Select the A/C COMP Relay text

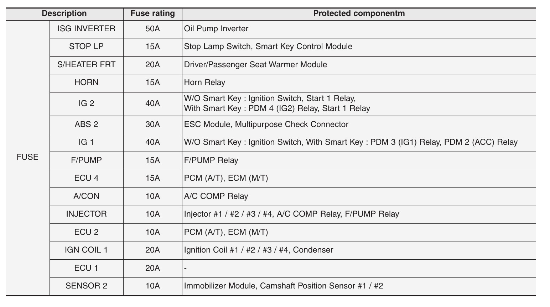point(216,196)
